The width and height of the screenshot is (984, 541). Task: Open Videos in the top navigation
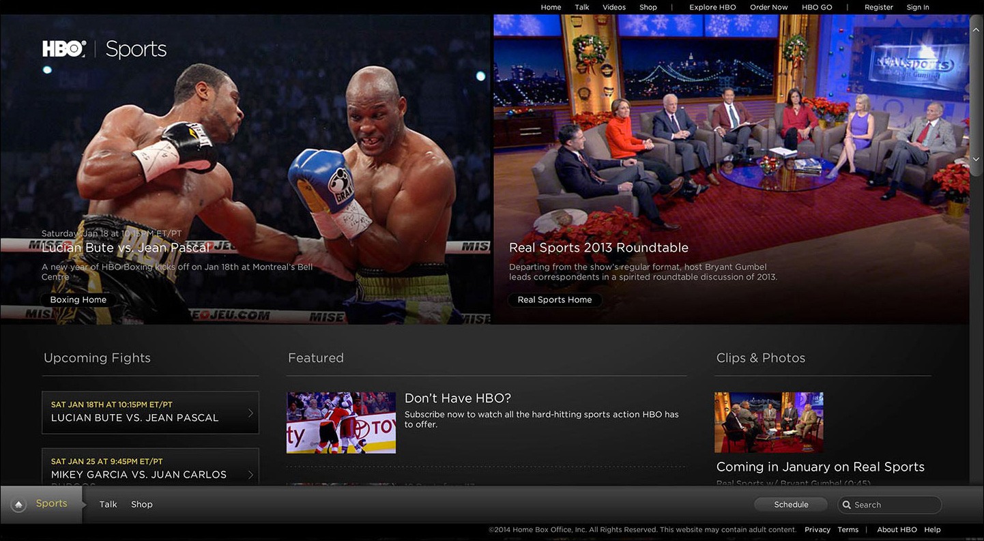614,8
